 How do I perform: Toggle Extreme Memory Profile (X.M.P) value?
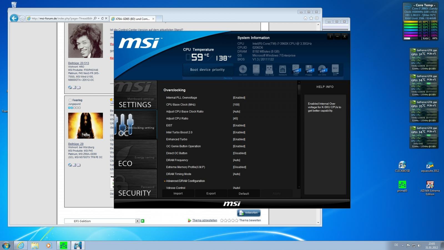point(240,167)
